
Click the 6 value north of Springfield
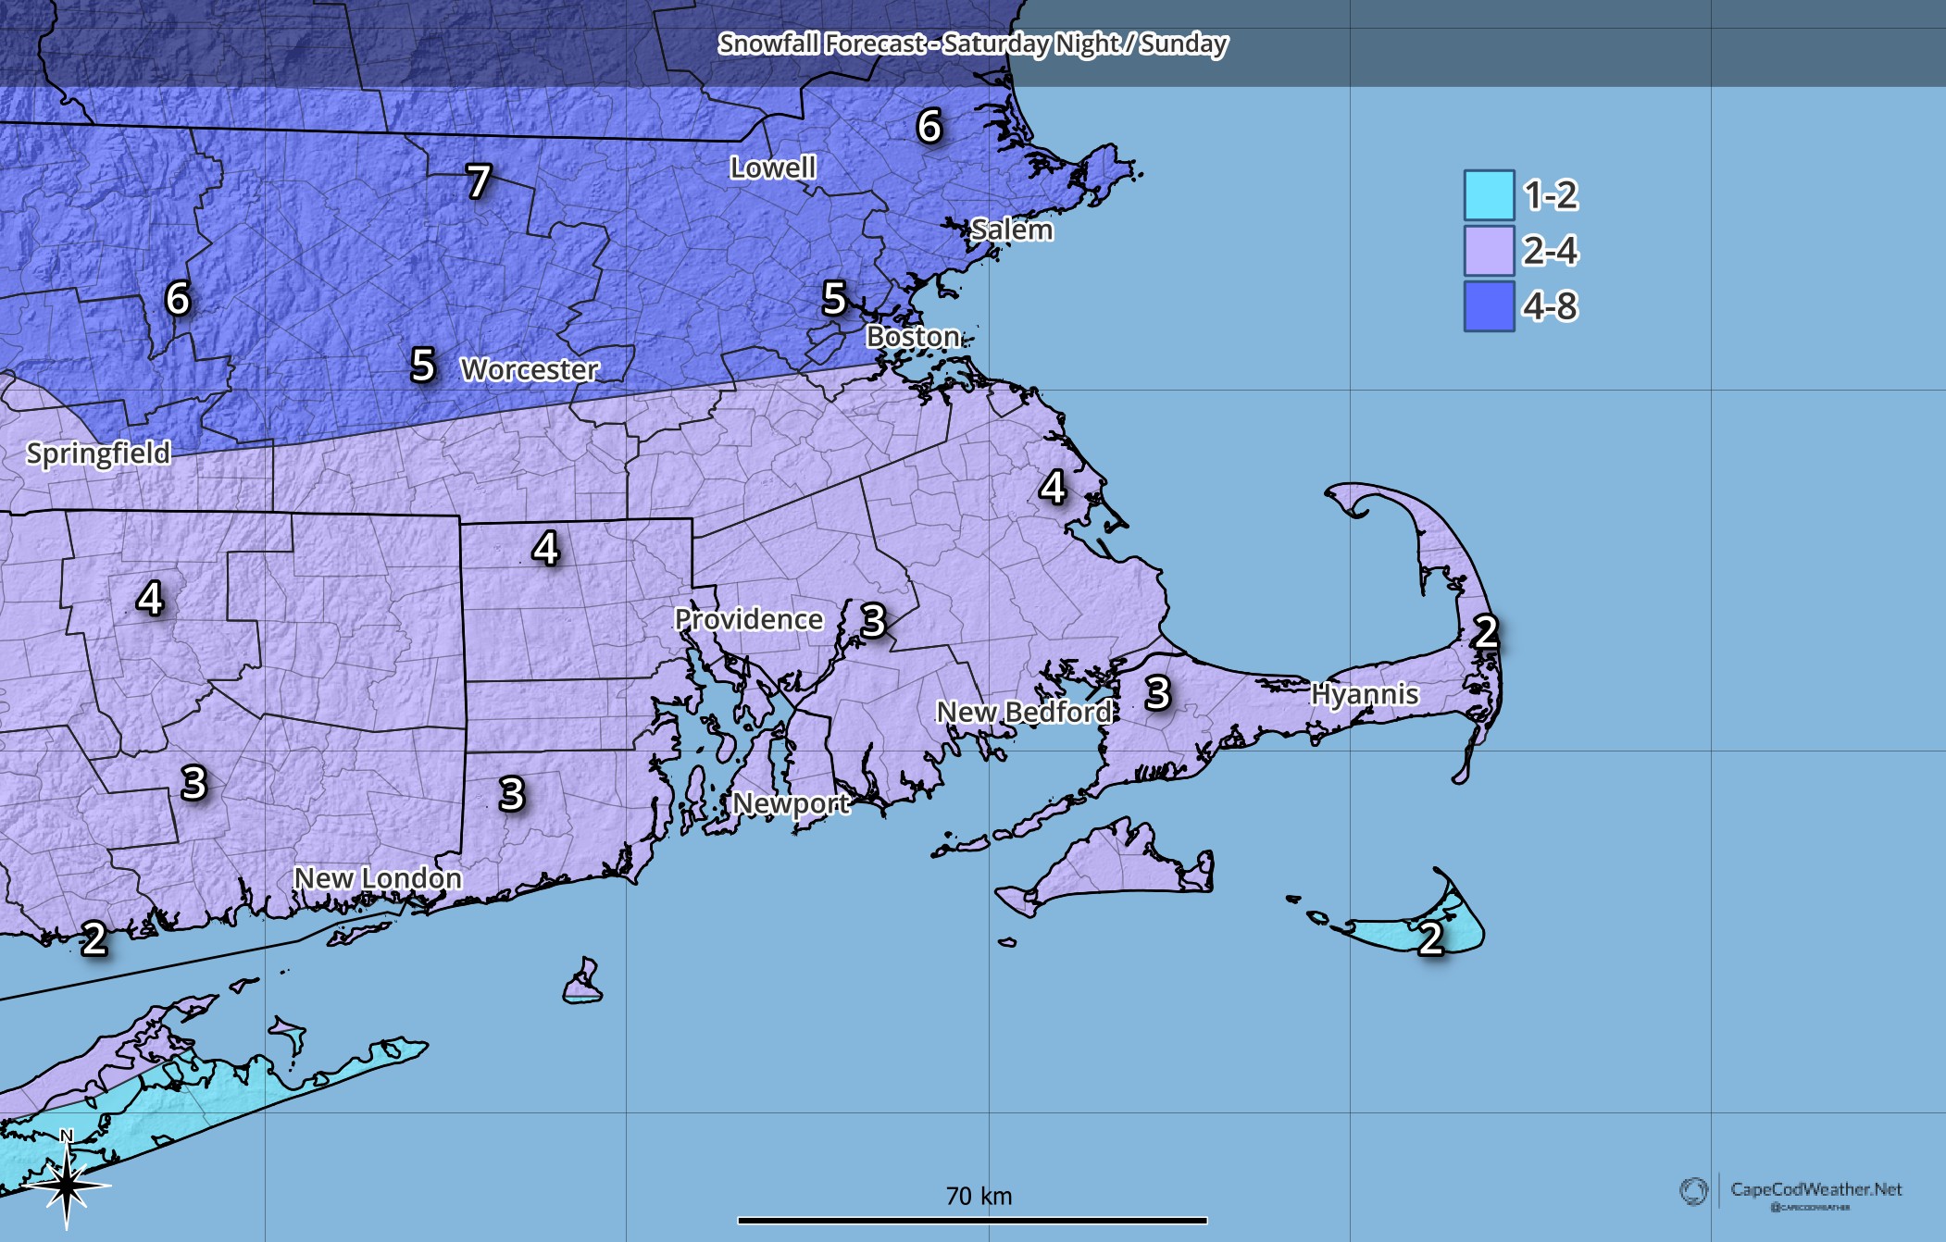click(x=178, y=298)
